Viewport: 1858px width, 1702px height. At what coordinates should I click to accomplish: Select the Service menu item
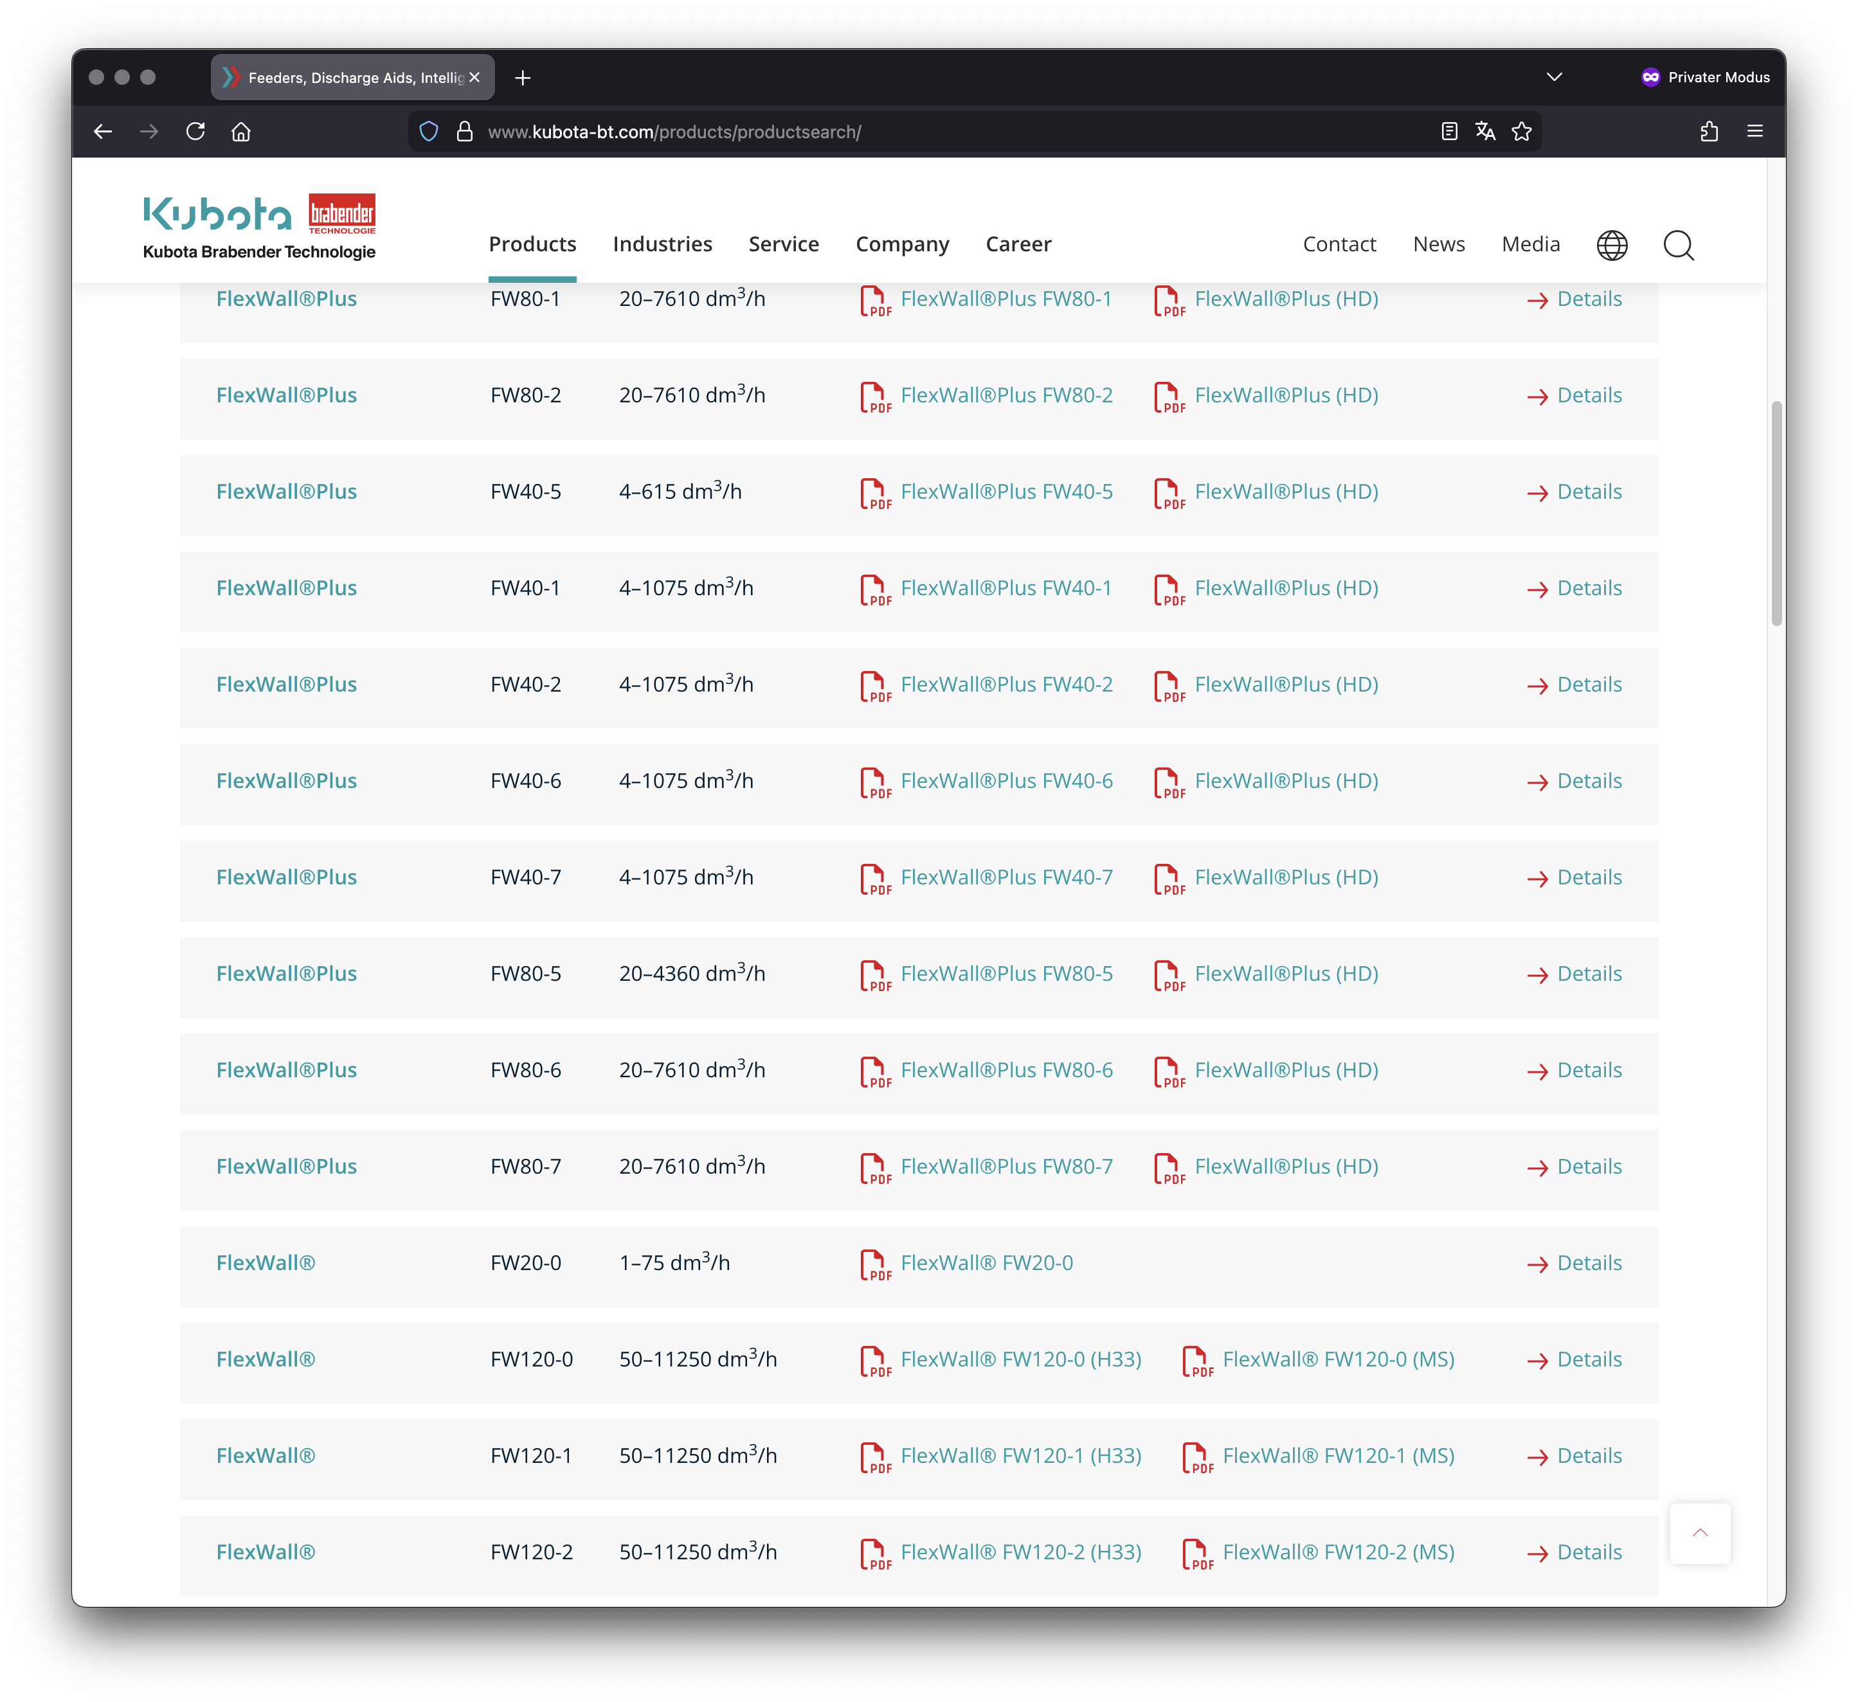point(784,244)
